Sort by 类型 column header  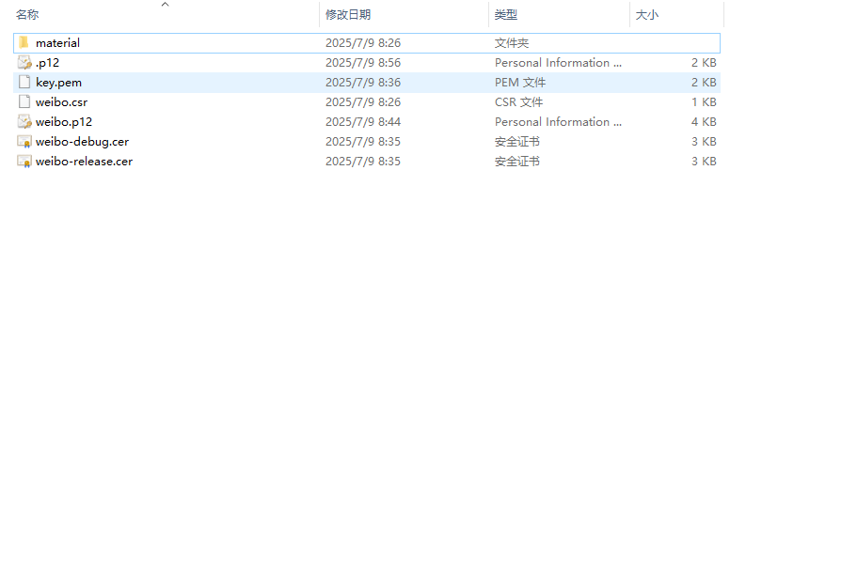pos(506,15)
